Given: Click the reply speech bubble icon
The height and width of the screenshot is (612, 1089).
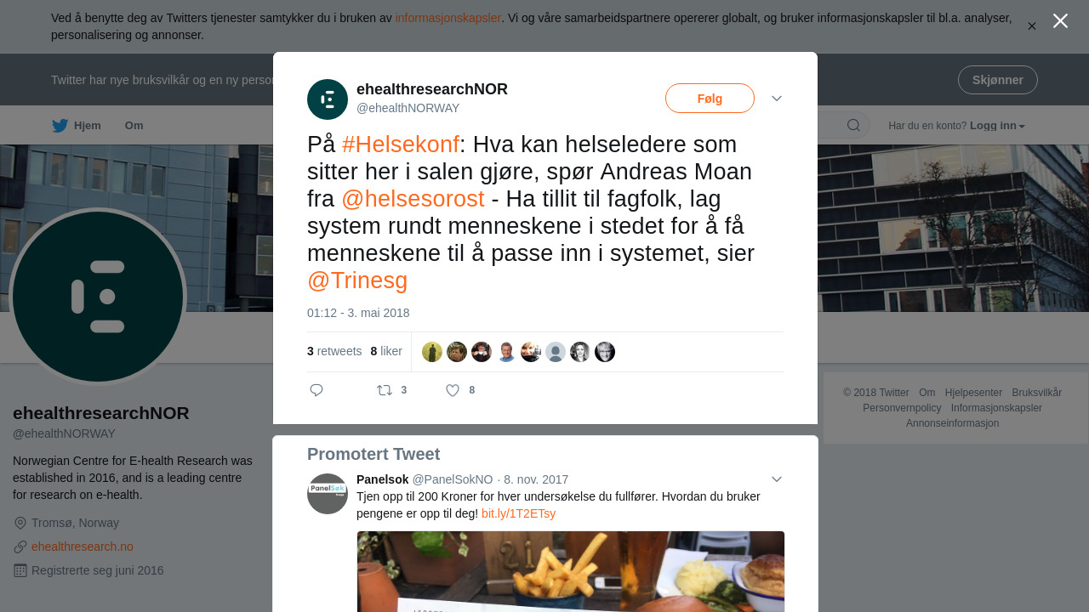Looking at the screenshot, I should tap(316, 390).
